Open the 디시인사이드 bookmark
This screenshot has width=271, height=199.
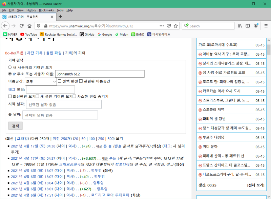(159, 34)
